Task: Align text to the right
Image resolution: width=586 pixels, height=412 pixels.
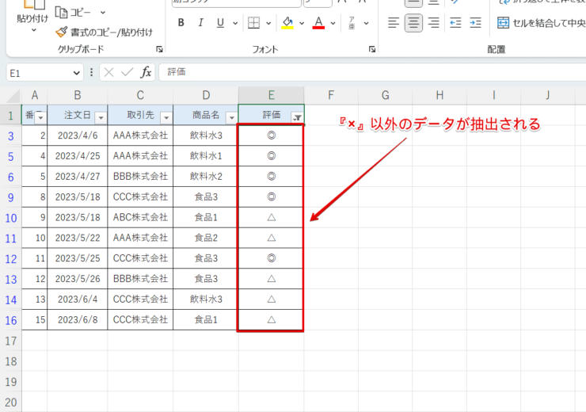Action: point(433,22)
